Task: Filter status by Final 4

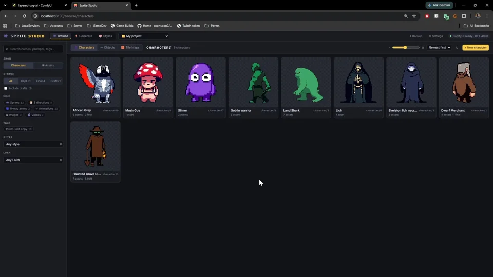Action: tap(41, 81)
